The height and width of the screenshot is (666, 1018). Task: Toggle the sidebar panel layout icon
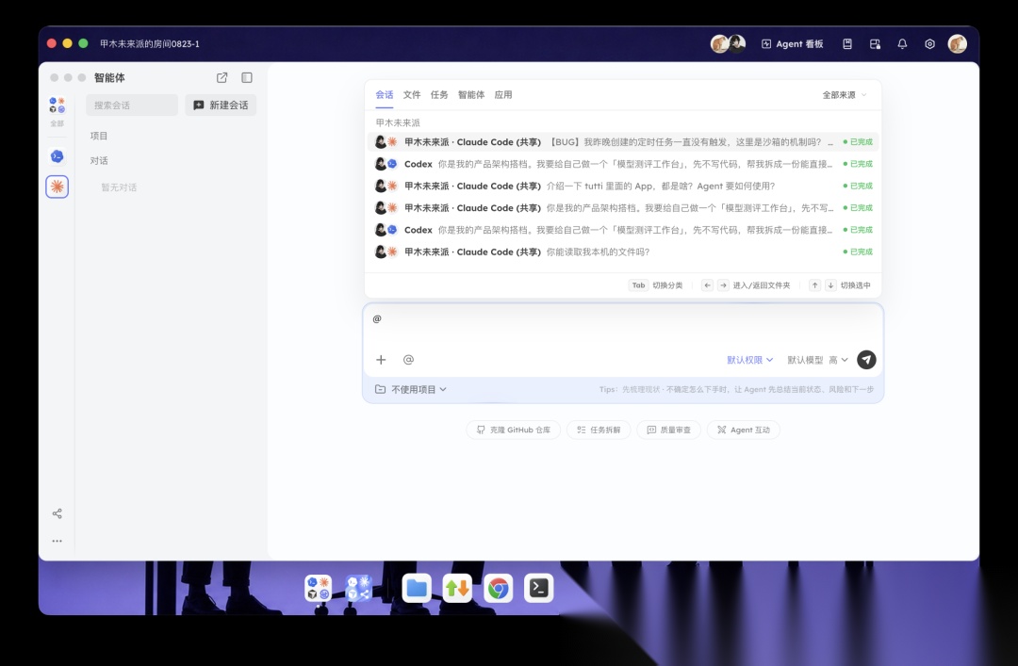pos(247,77)
